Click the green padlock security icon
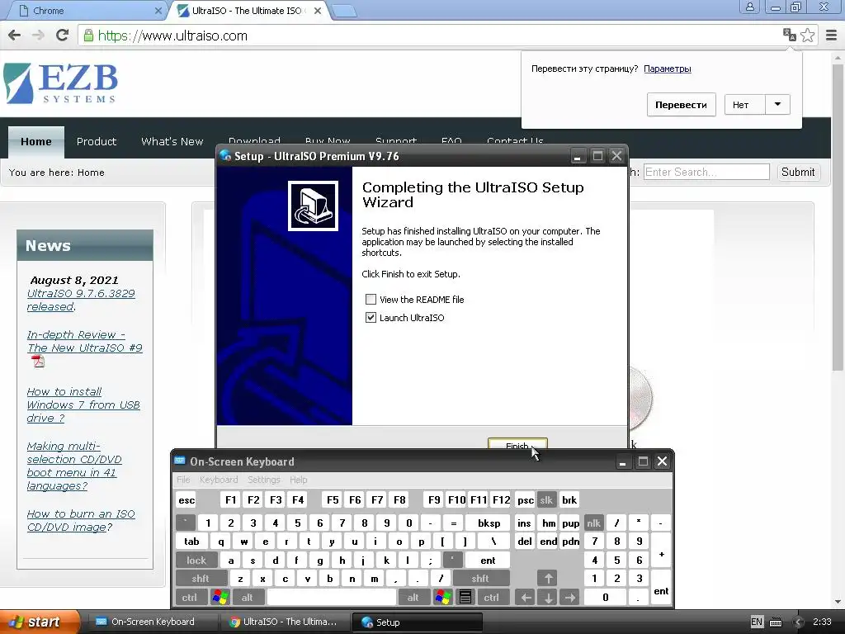 pos(88,35)
